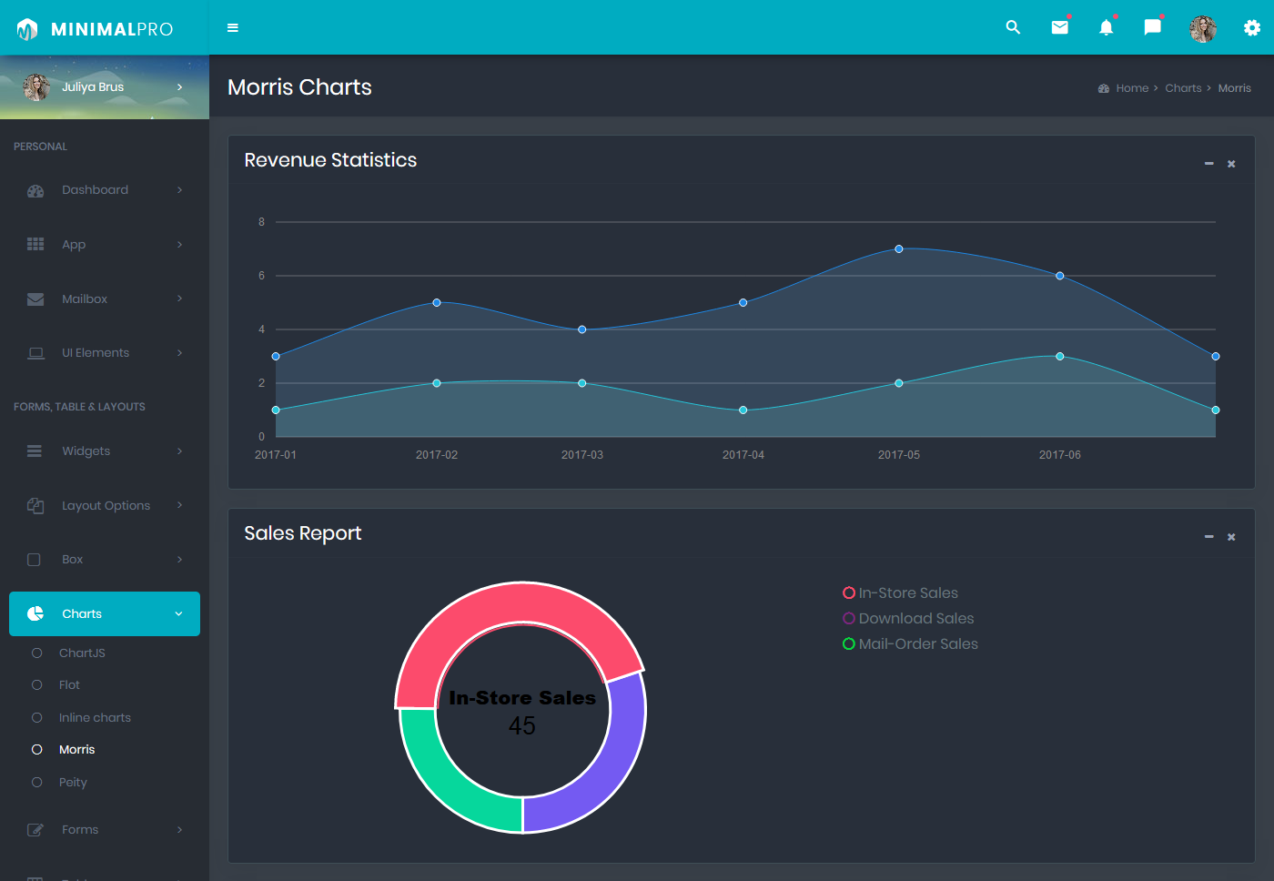The image size is (1274, 881).
Task: Click the Dashboard palette icon
Action: (x=35, y=190)
